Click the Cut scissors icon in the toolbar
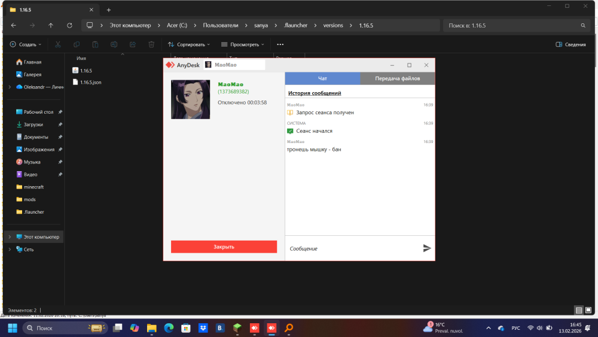Screen dimensions: 598x337 click(58, 44)
